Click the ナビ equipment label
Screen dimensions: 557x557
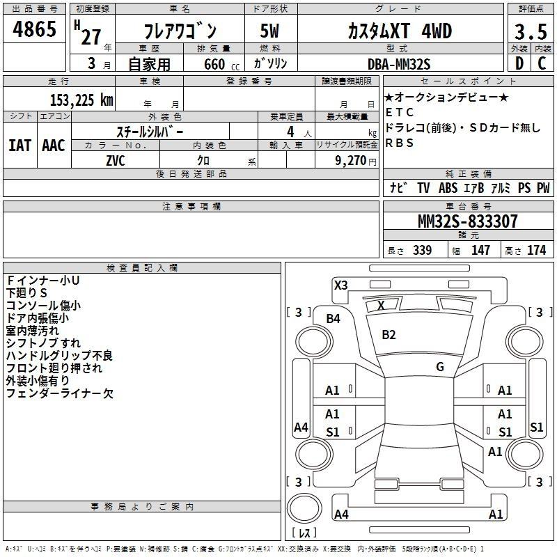398,188
